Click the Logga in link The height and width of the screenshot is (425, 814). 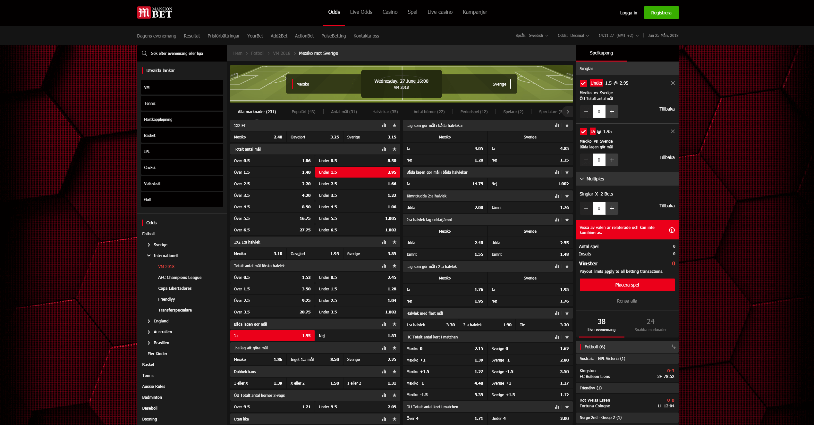click(628, 13)
